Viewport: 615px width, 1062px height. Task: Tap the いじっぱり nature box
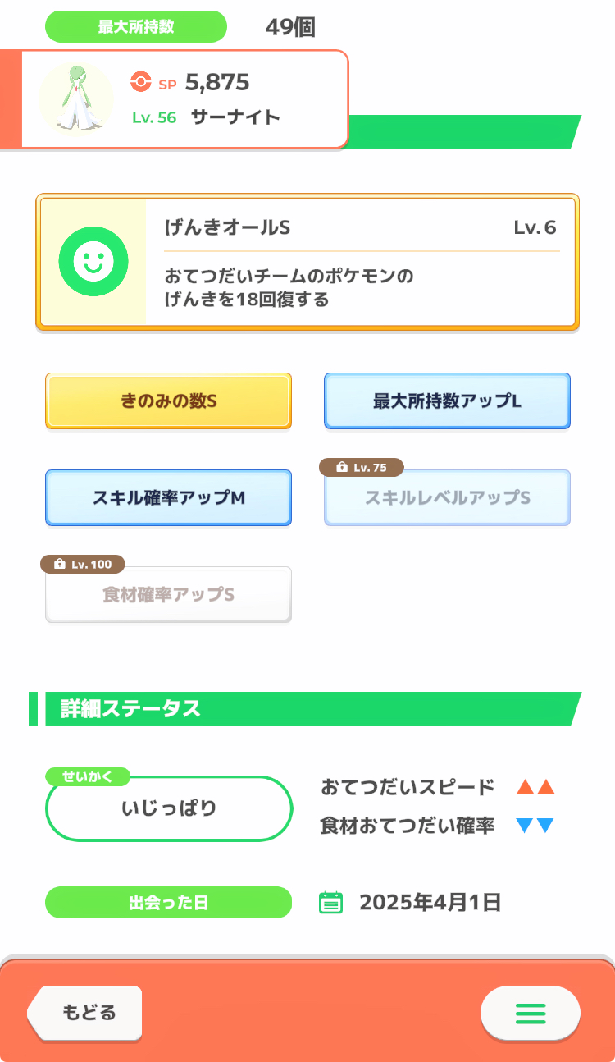(x=169, y=808)
